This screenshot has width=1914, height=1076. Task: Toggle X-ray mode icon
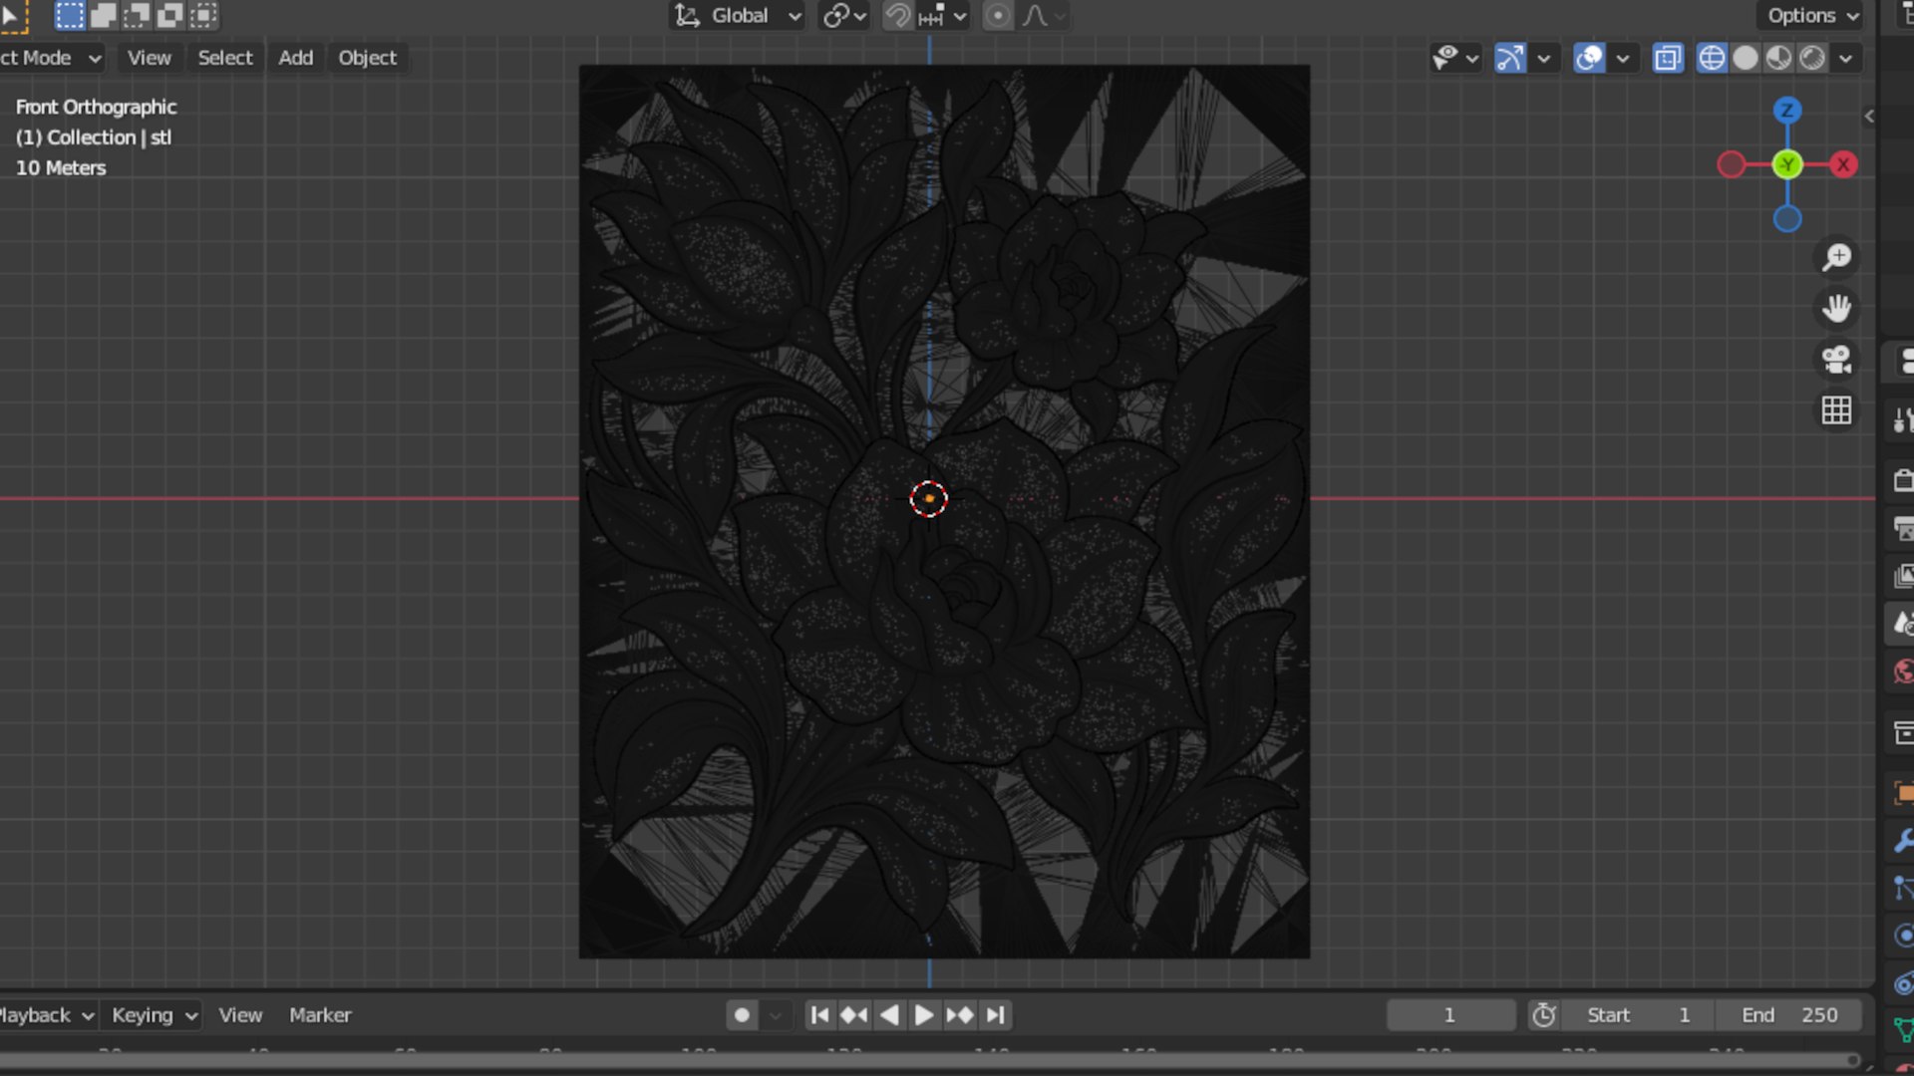coord(1668,58)
